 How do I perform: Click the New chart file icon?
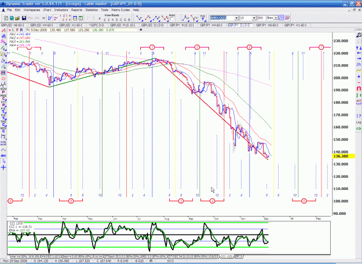(6, 18)
